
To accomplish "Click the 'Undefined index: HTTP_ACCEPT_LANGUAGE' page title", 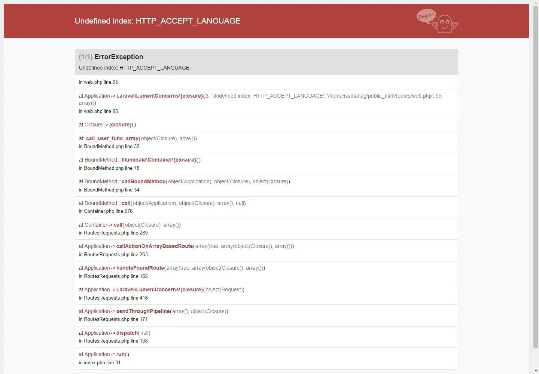I will click(158, 21).
